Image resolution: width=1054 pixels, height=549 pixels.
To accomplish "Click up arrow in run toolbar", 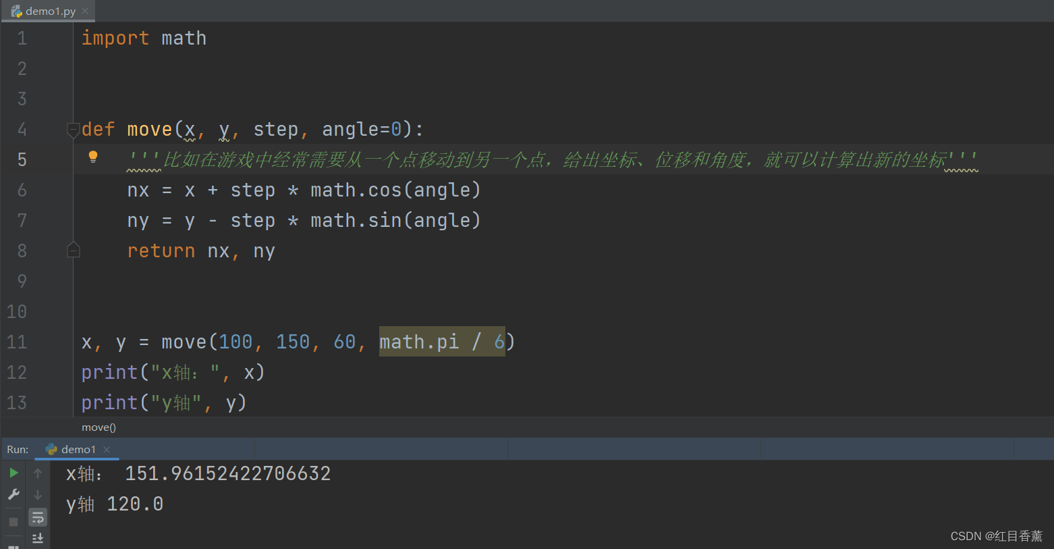I will click(38, 473).
